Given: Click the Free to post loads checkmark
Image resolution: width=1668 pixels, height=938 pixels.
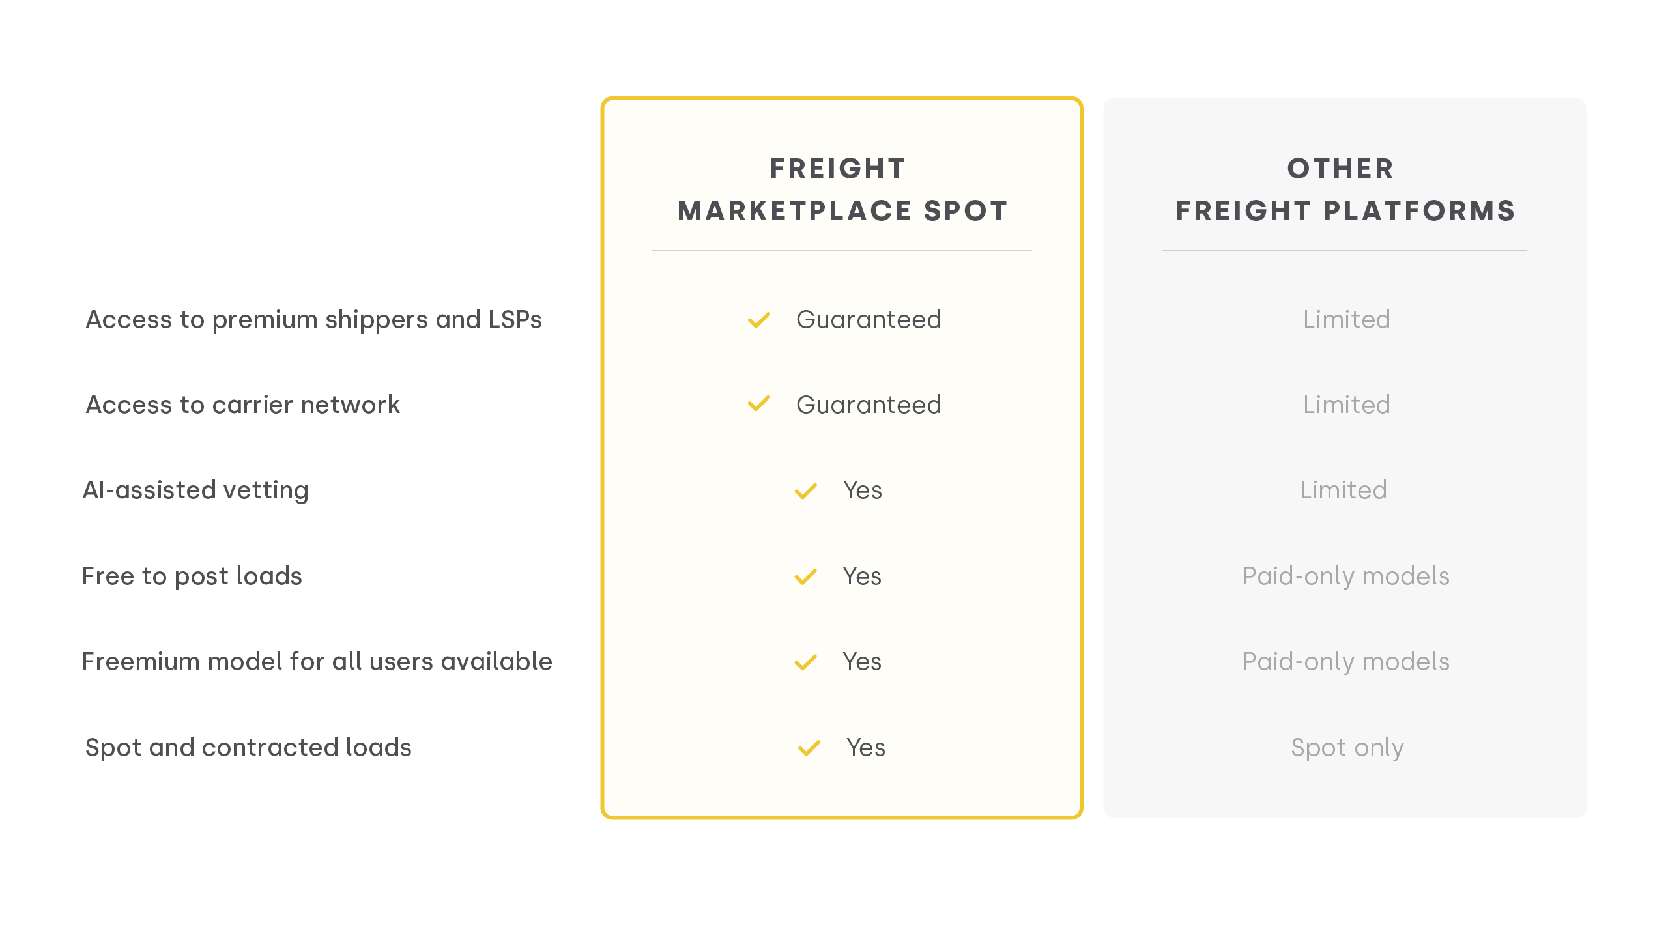Looking at the screenshot, I should [x=805, y=576].
